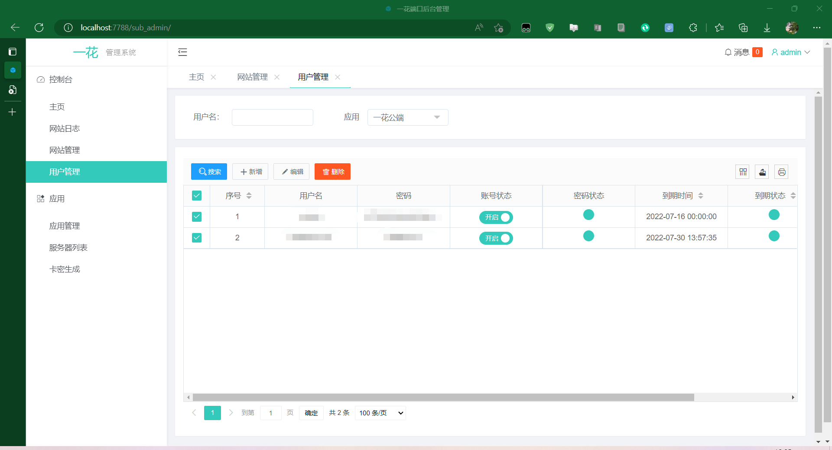Open the column visibility grid icon above table

tap(743, 172)
